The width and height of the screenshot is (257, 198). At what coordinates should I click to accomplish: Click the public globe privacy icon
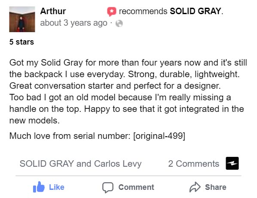click(x=119, y=24)
